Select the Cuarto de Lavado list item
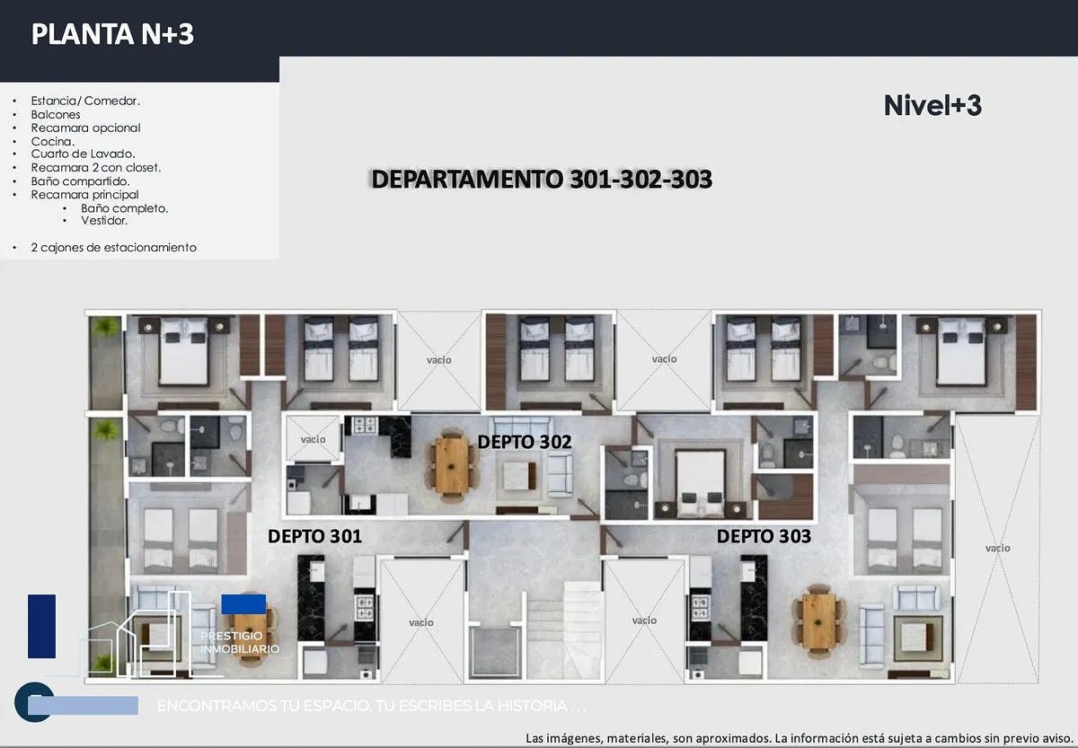 (x=83, y=154)
